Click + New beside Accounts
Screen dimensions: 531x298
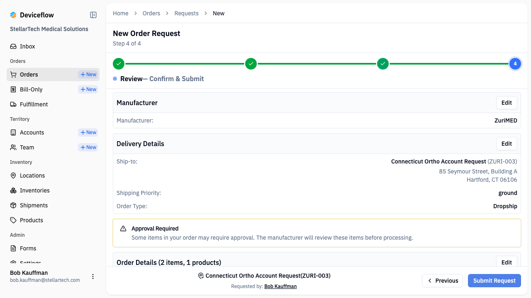coord(88,132)
